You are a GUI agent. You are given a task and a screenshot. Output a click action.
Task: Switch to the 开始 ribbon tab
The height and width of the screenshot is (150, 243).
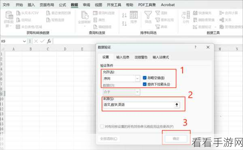pos(19,5)
